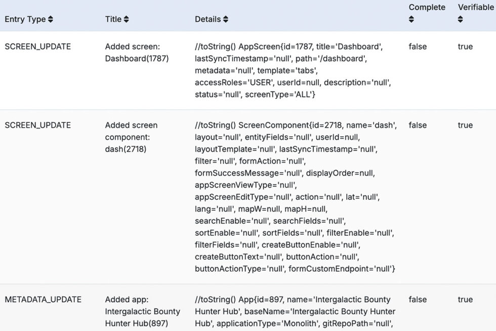Toggle Complete on the METADATA_UPDATE row
This screenshot has height=331, width=496.
[x=418, y=300]
